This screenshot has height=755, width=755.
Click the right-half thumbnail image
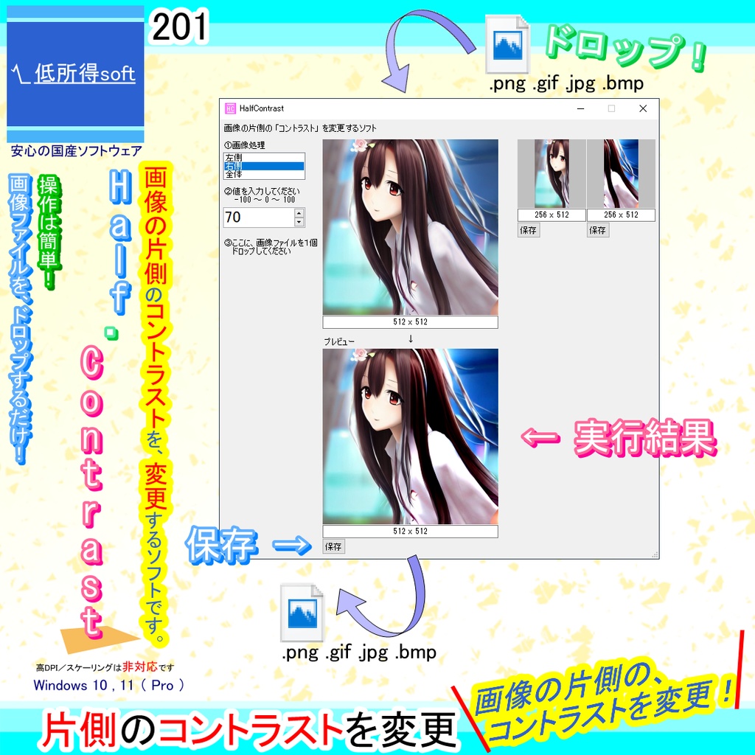pos(621,174)
